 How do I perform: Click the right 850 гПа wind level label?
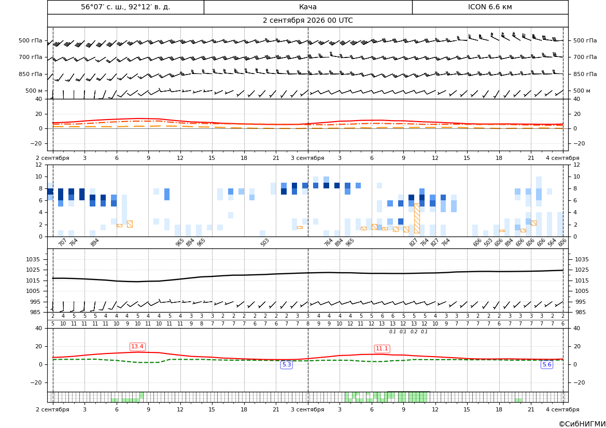(585, 74)
